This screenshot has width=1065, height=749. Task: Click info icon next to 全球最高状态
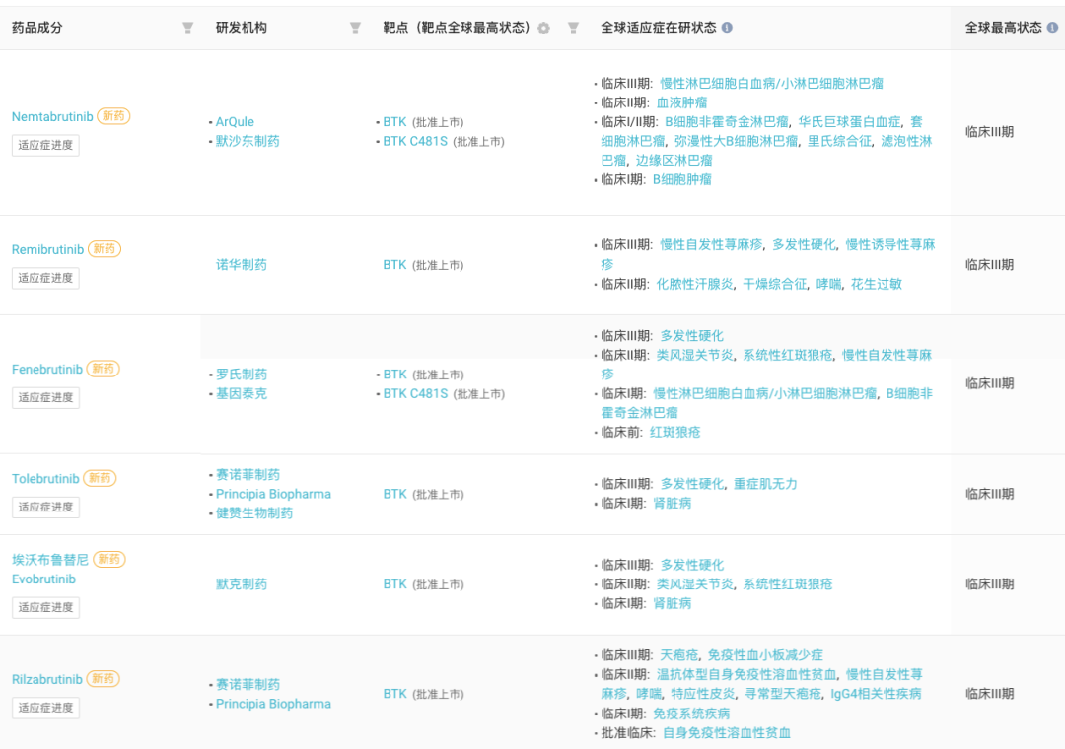[1051, 28]
